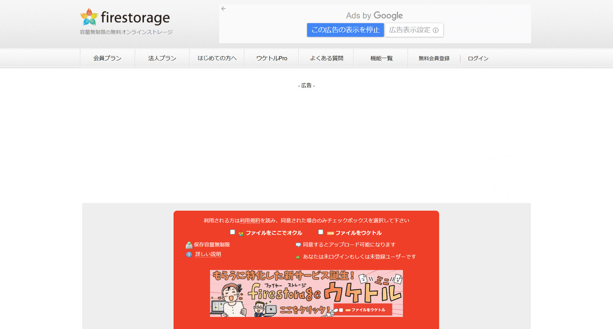
Task: Click the firestorage site title text
Action: [135, 18]
